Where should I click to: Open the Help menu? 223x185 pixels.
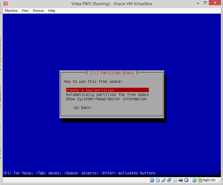pyautogui.click(x=52, y=11)
